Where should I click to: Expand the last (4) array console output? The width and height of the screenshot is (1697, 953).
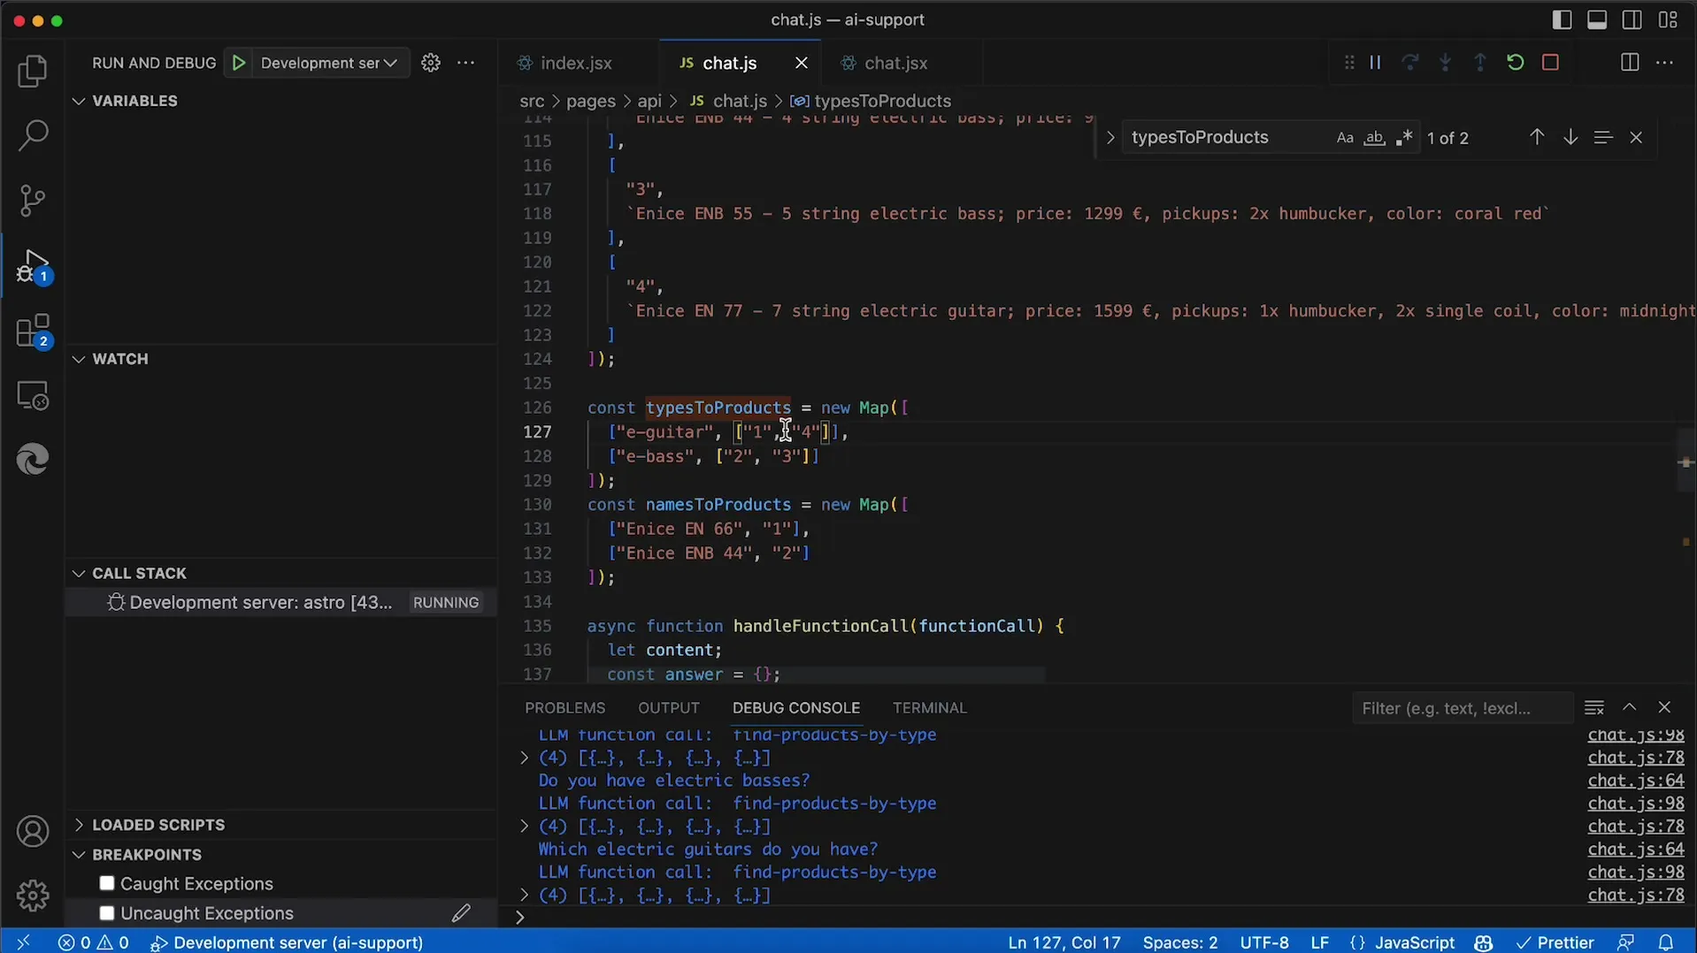pos(524,895)
